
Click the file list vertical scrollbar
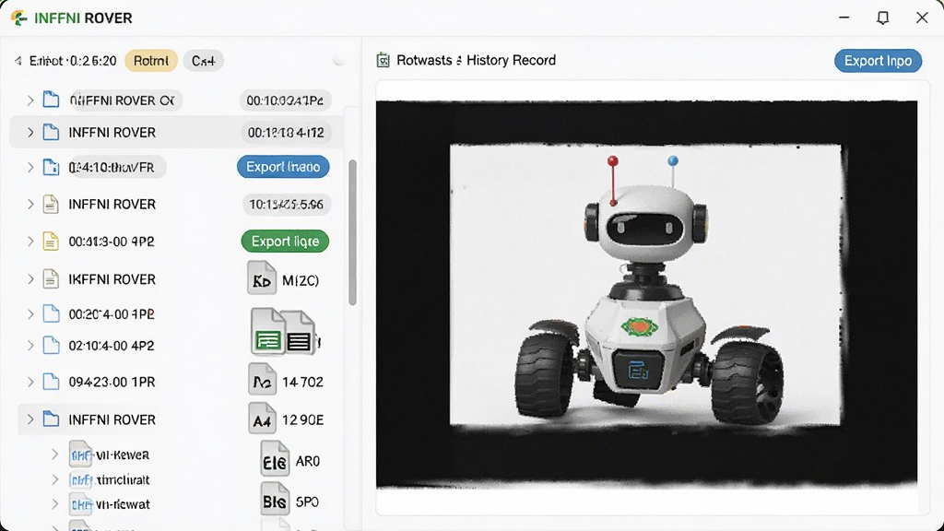[x=352, y=232]
